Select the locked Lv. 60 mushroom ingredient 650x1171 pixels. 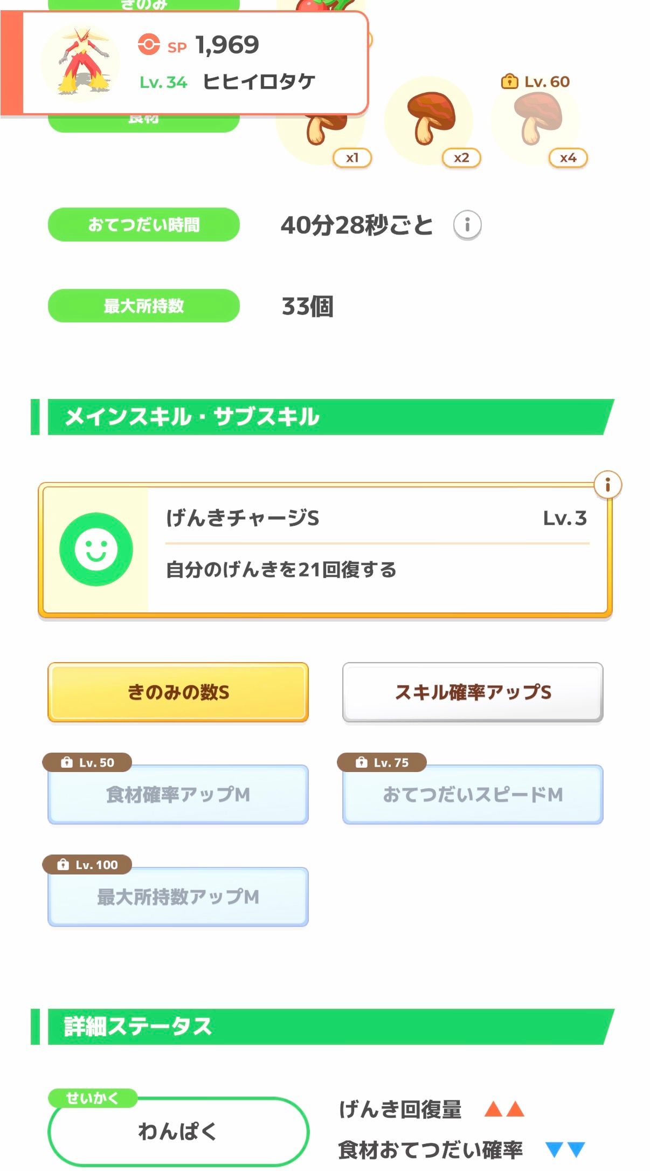[x=536, y=120]
